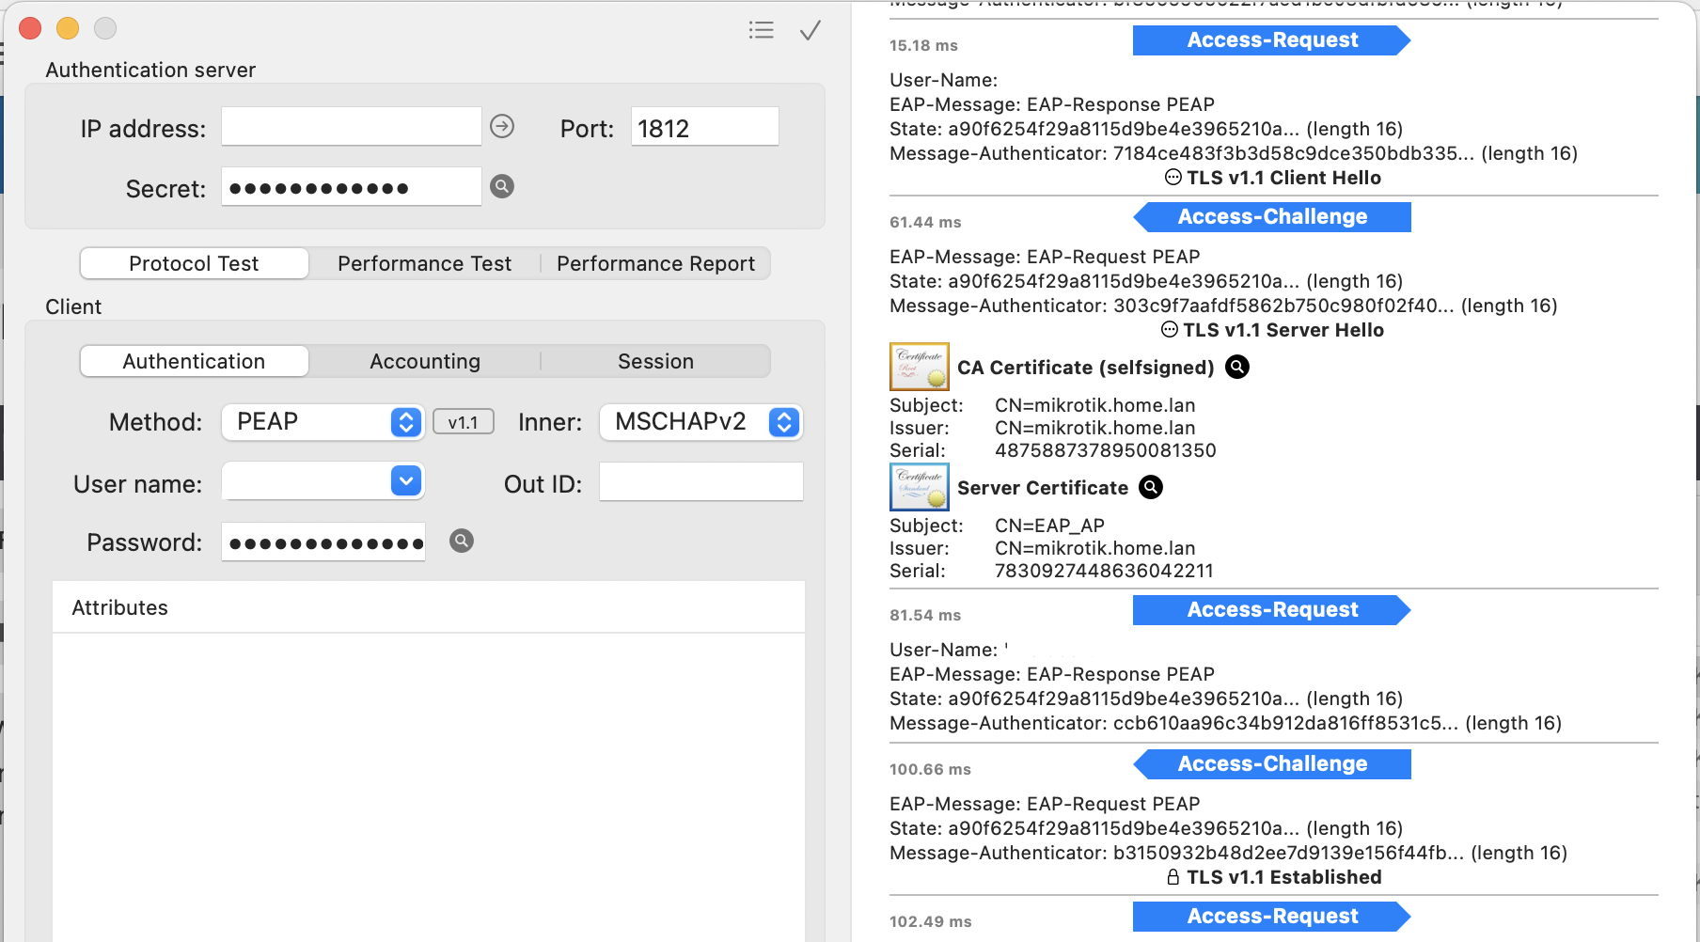Click the Message-Authenticator line starting b3150932b48d2ee
This screenshot has height=942, width=1700.
coord(1228,853)
